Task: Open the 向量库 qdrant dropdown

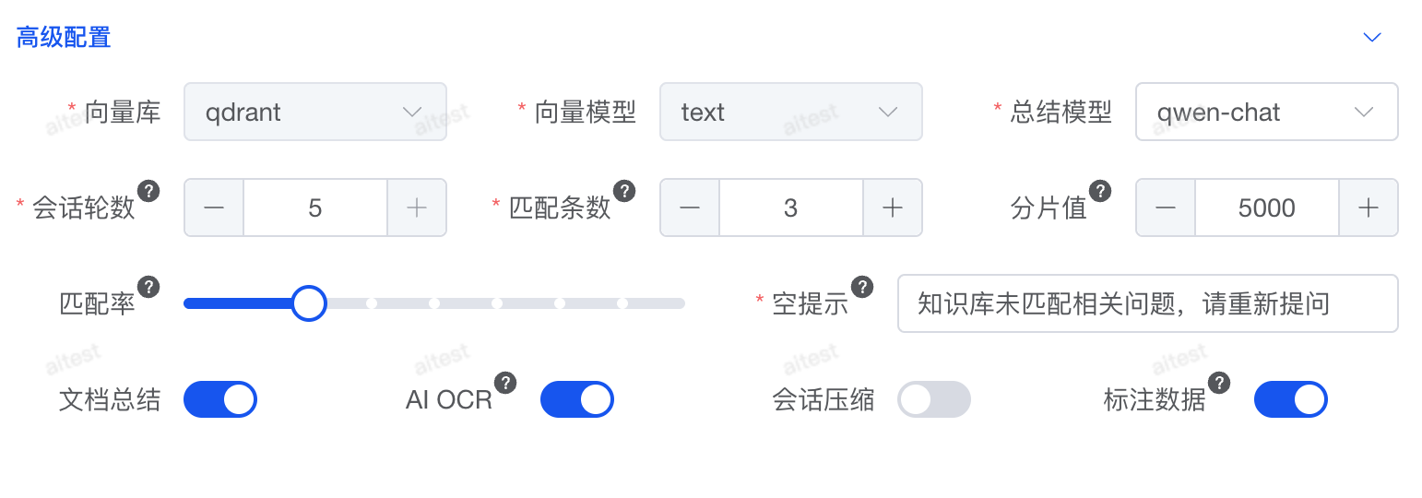Action: pos(315,113)
